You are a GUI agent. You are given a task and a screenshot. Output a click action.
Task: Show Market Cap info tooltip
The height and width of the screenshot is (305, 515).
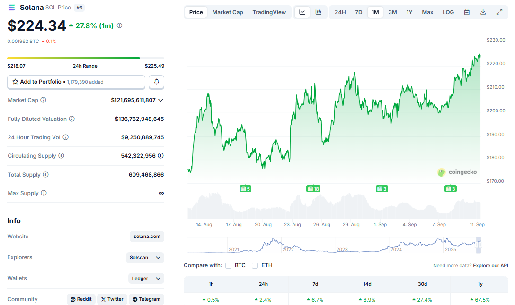pyautogui.click(x=44, y=100)
